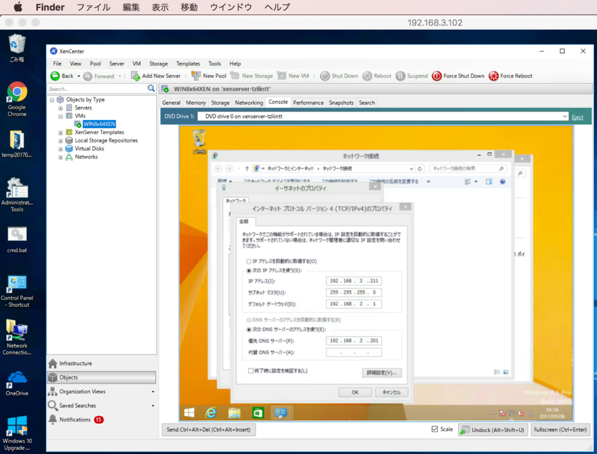The width and height of the screenshot is (597, 454).
Task: Open Network Connections desktop icon
Action: point(17,337)
